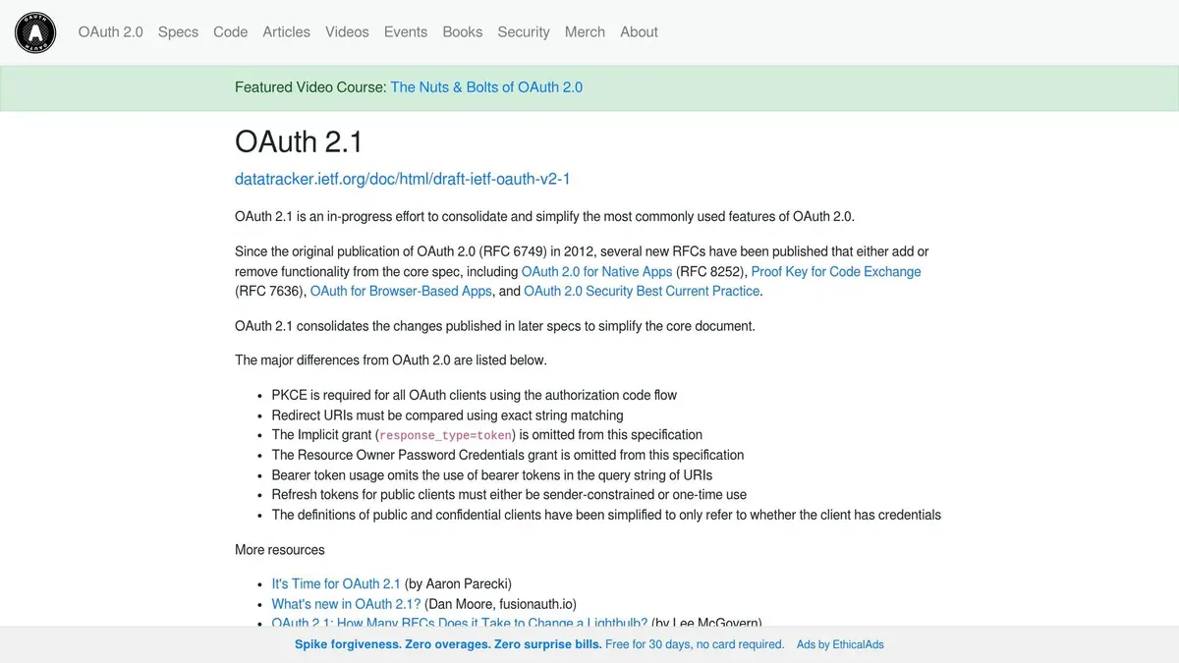Open the Specs navigation item
This screenshot has height=663, width=1179.
(x=178, y=32)
